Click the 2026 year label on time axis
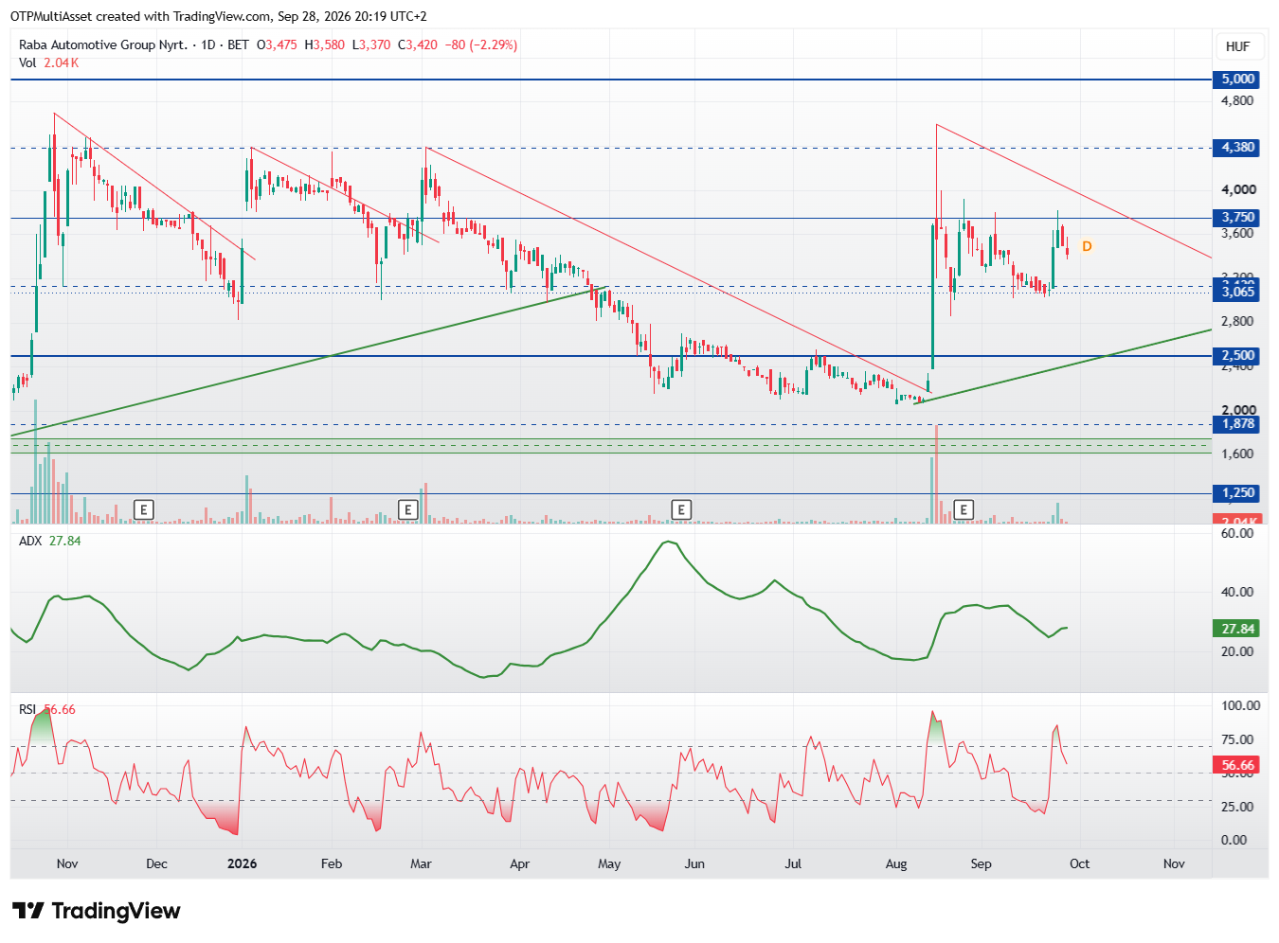 (243, 863)
